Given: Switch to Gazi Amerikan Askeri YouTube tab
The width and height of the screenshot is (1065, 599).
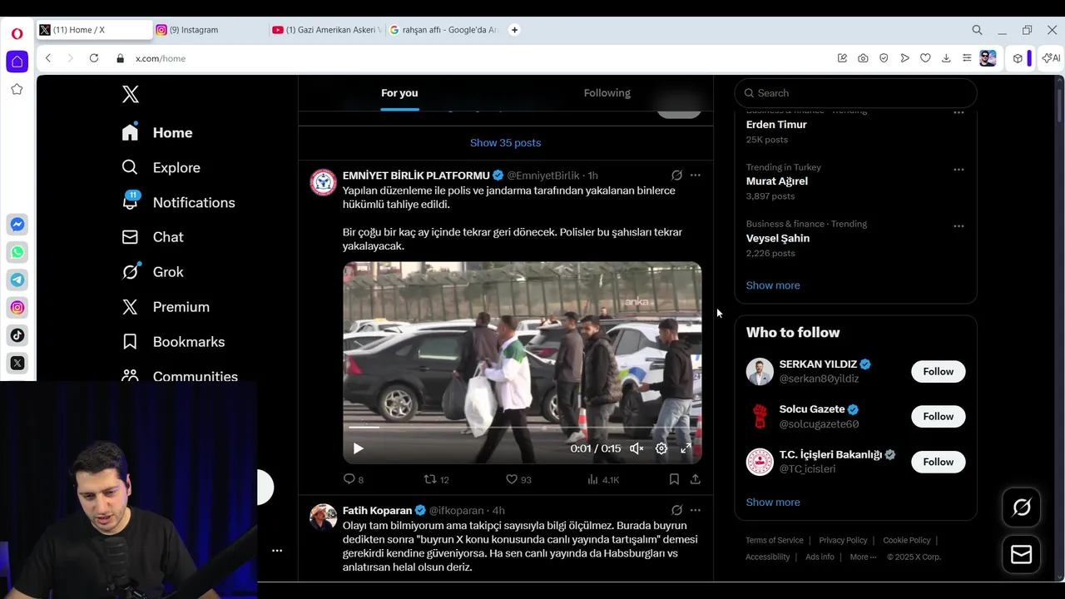Looking at the screenshot, I should point(327,30).
